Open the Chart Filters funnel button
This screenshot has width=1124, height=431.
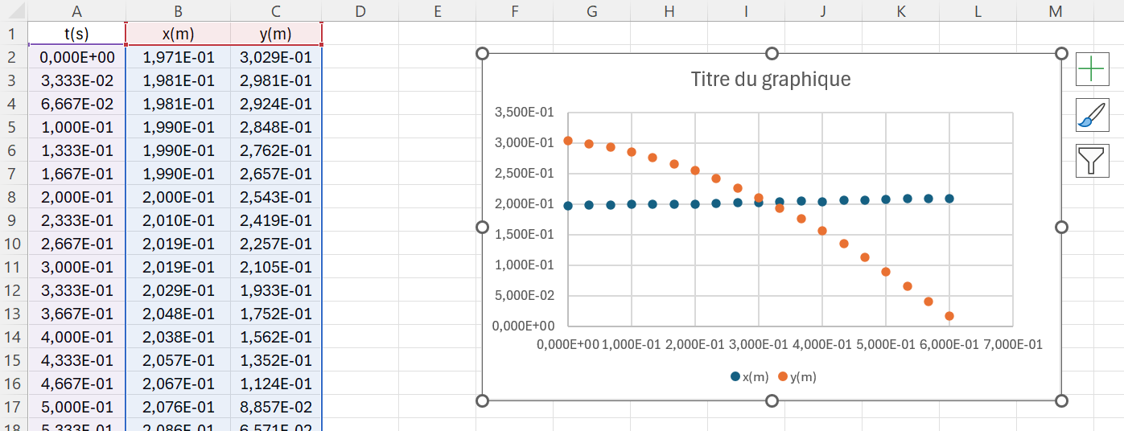pyautogui.click(x=1092, y=161)
